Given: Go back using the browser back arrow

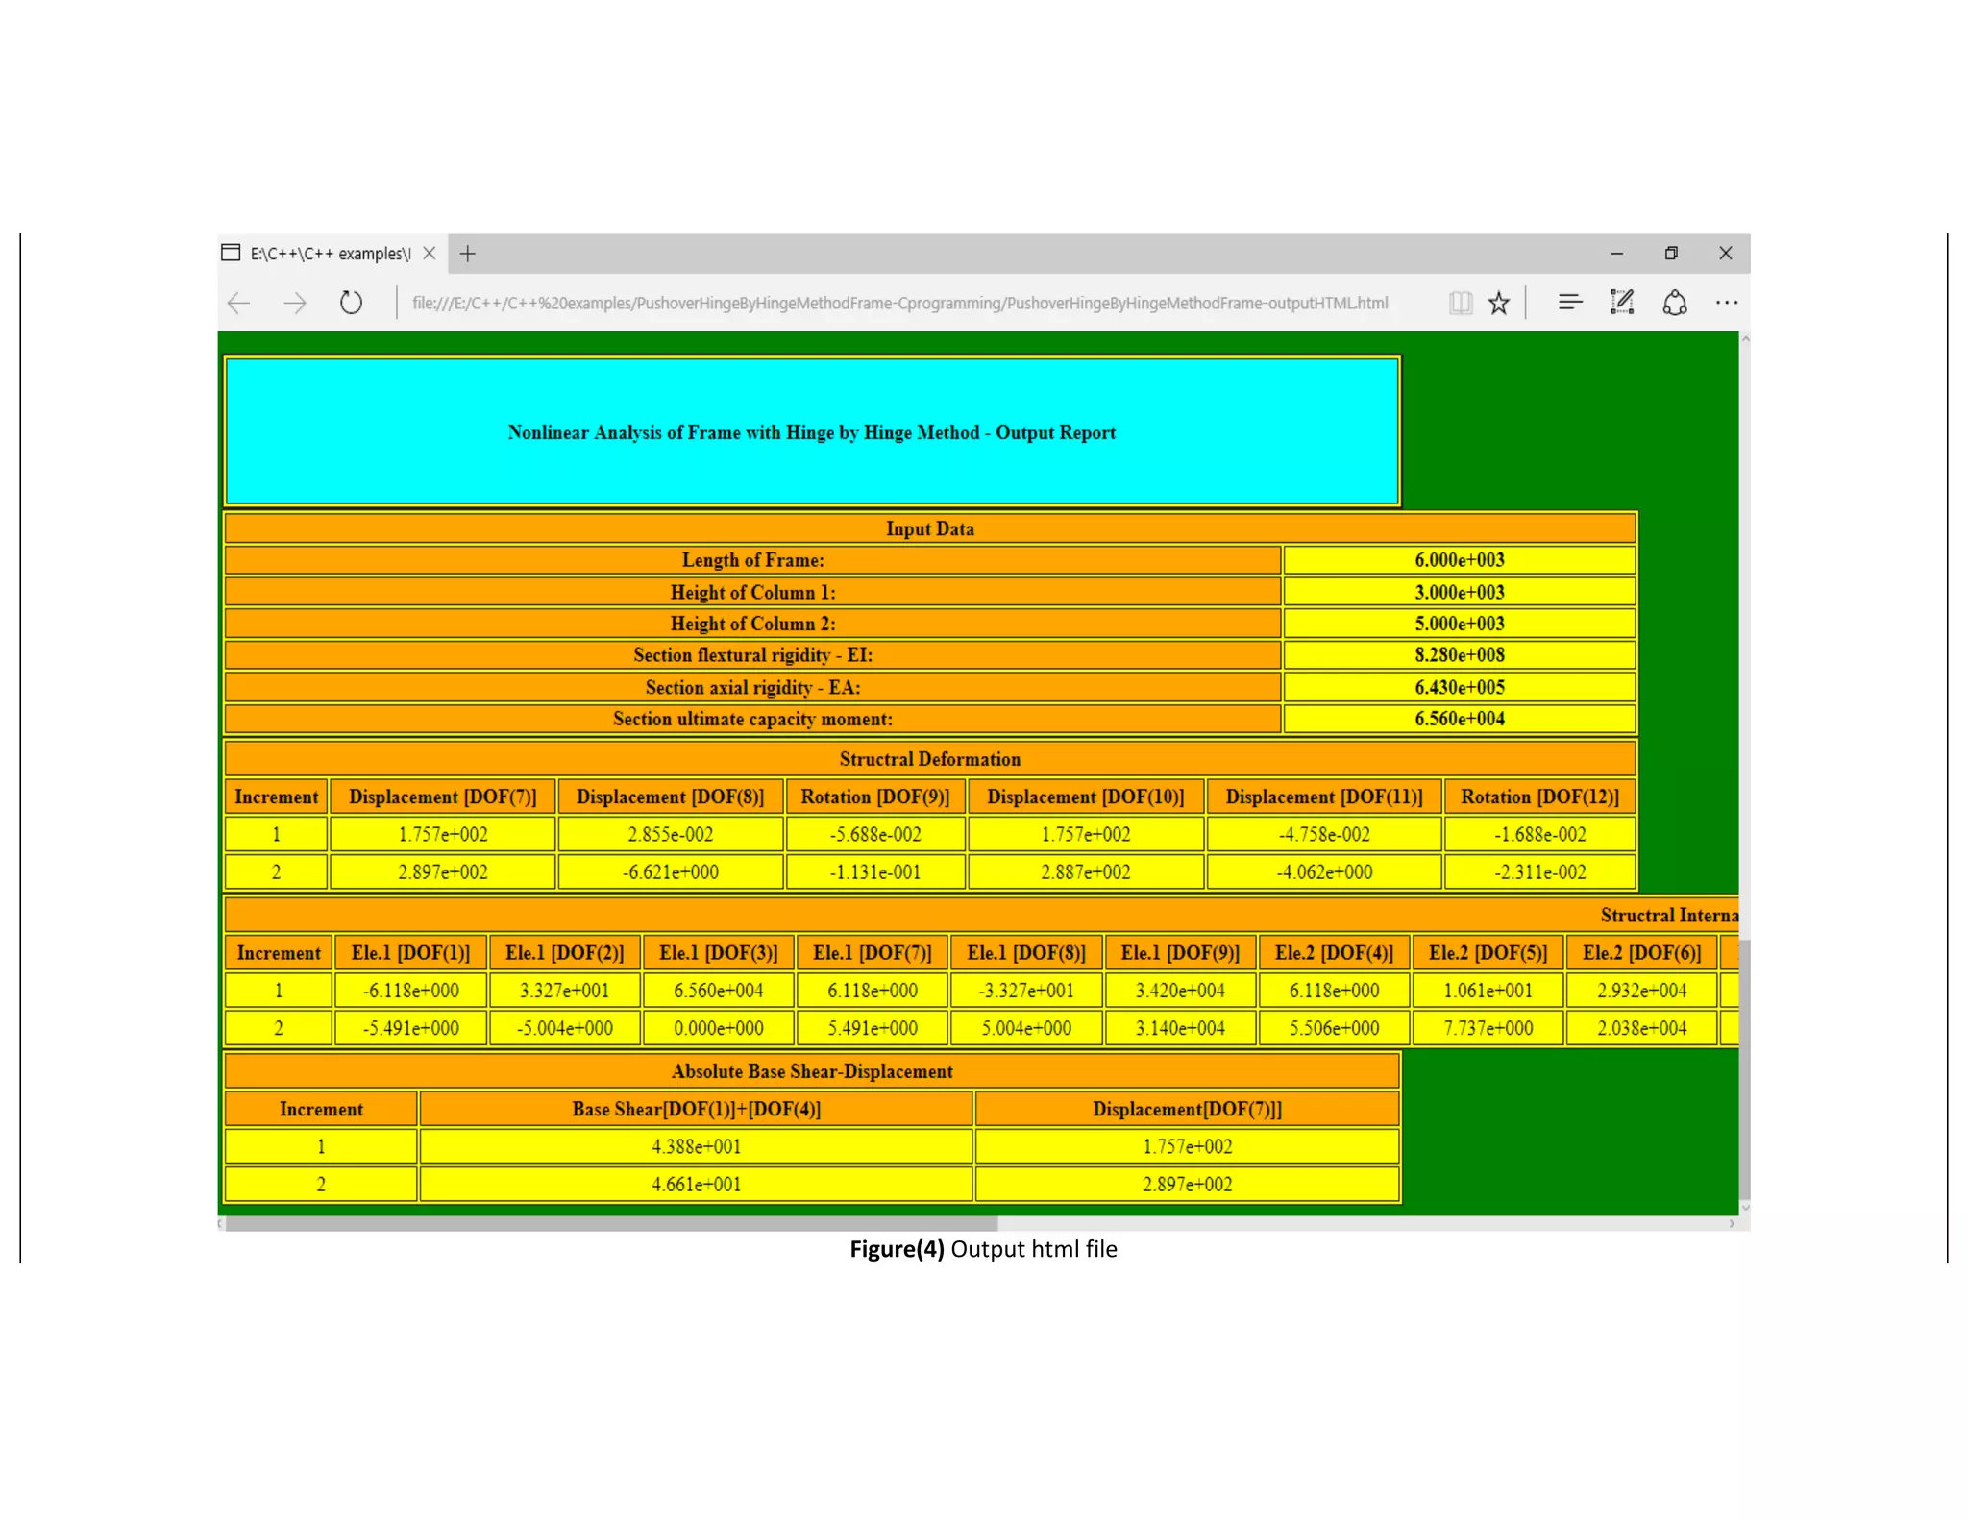Looking at the screenshot, I should coord(238,304).
